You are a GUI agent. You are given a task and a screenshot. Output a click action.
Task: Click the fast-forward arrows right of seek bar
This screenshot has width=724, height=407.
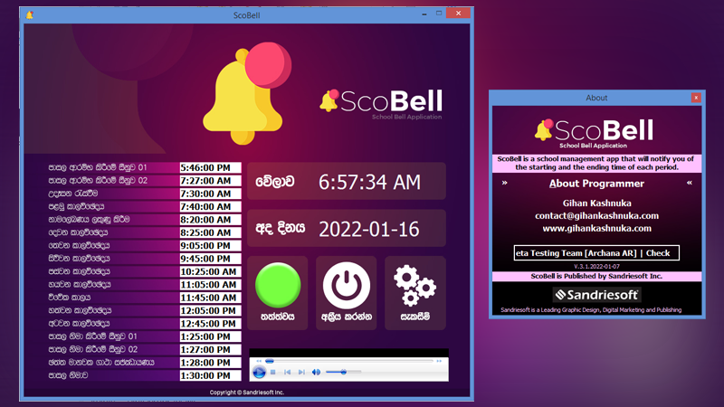tap(439, 361)
